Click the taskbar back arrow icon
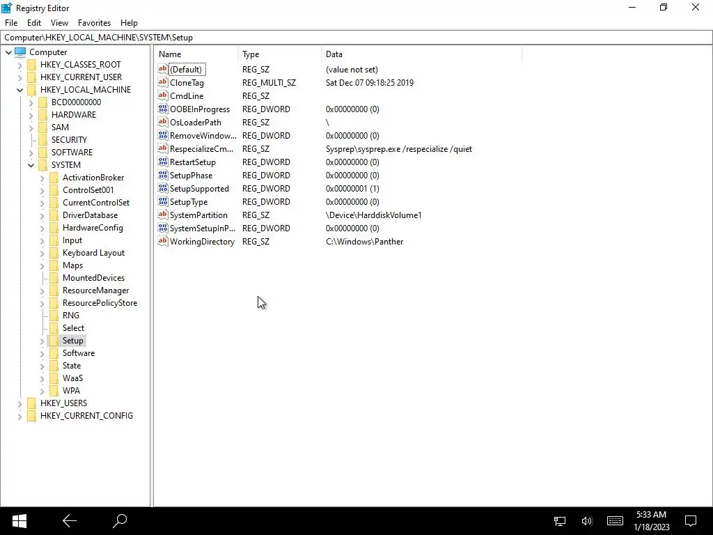 coord(70,521)
